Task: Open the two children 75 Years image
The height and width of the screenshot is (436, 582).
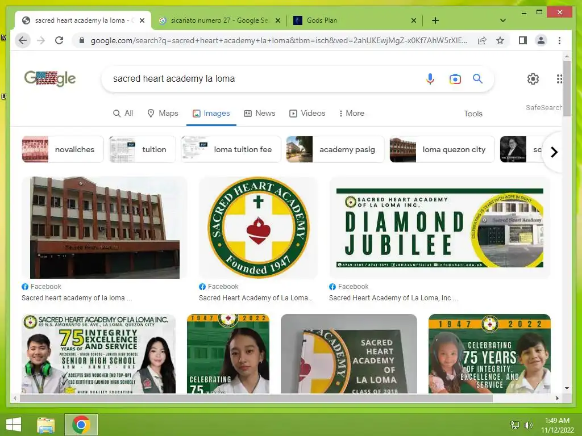Action: pos(489,354)
